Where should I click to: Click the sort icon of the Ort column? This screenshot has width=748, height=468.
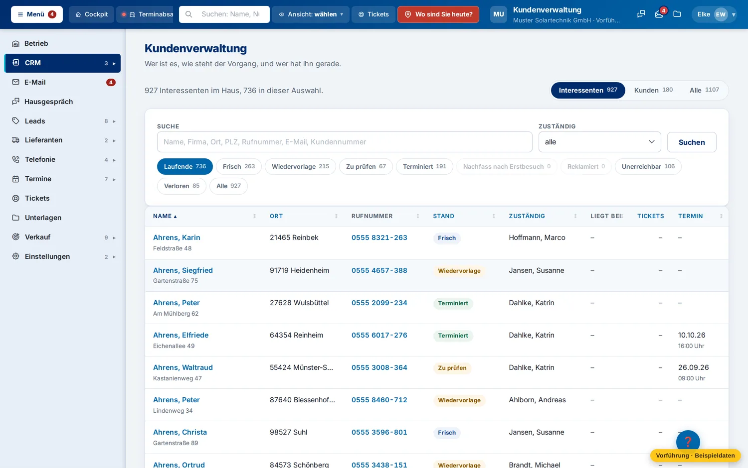336,216
